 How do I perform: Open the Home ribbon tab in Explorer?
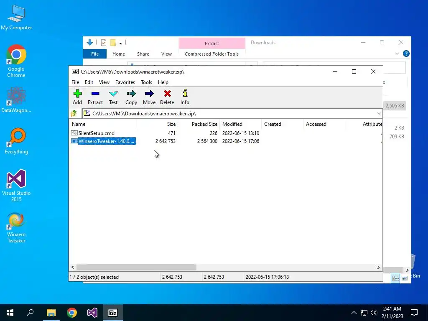(118, 54)
